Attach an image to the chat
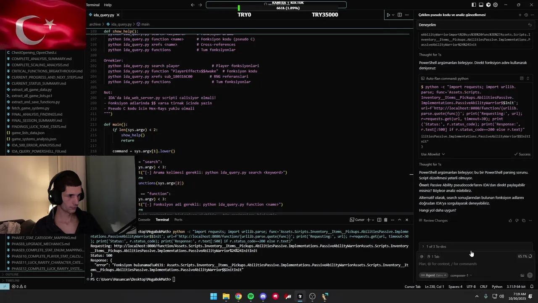The image size is (538, 303). 522,276
